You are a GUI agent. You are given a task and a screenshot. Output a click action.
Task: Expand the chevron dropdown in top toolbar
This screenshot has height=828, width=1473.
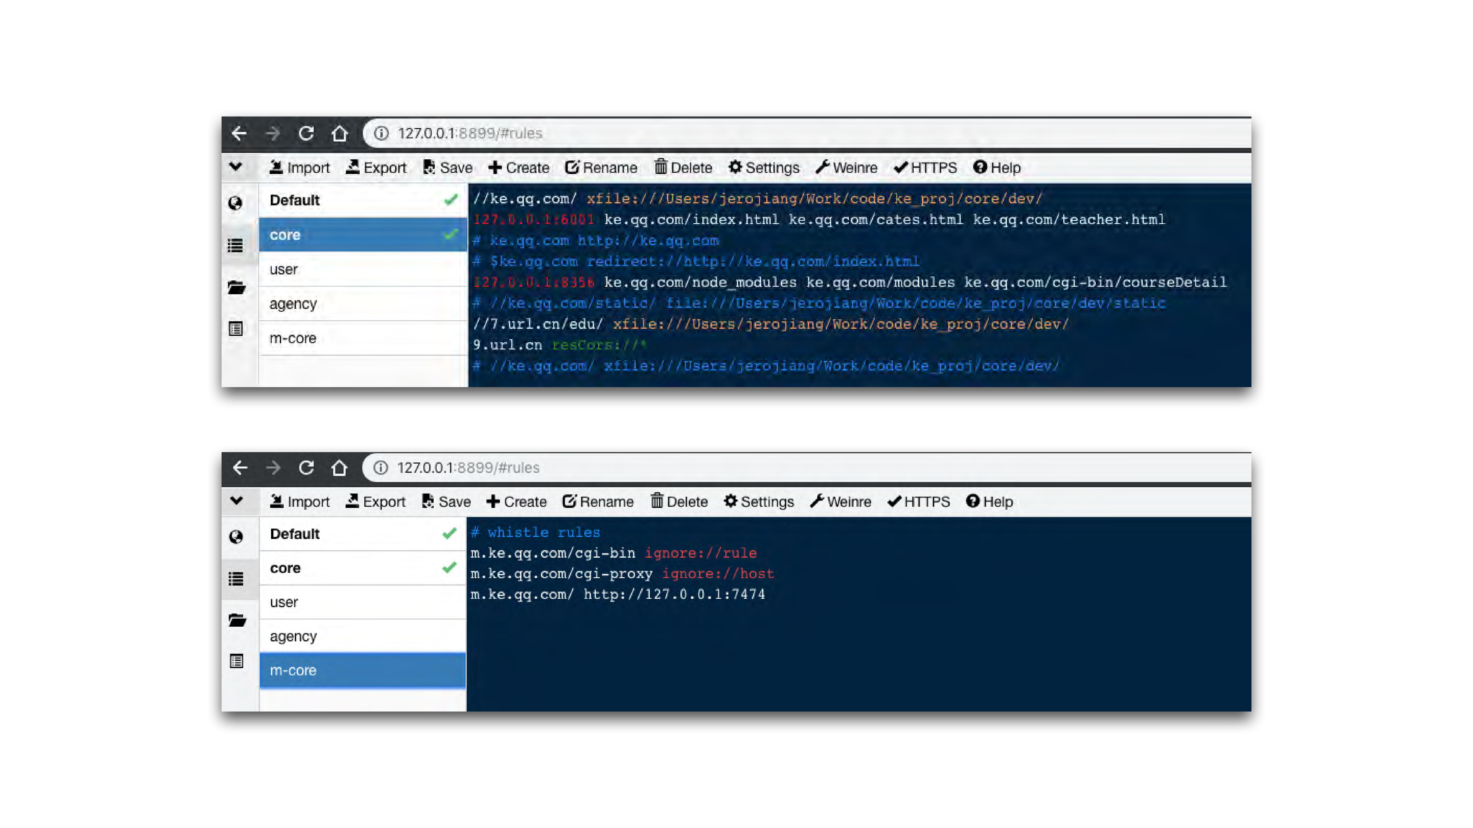click(x=236, y=167)
